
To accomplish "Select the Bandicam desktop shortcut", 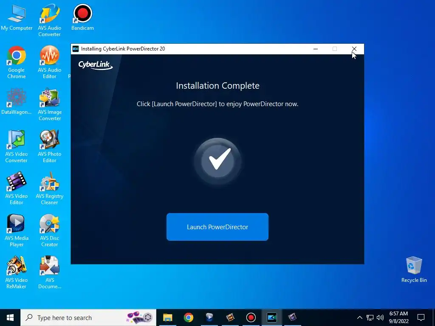I will (x=82, y=17).
